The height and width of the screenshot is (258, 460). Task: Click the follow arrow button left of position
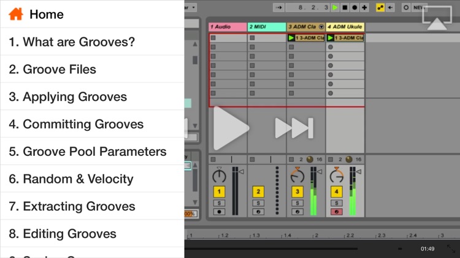pos(278,7)
